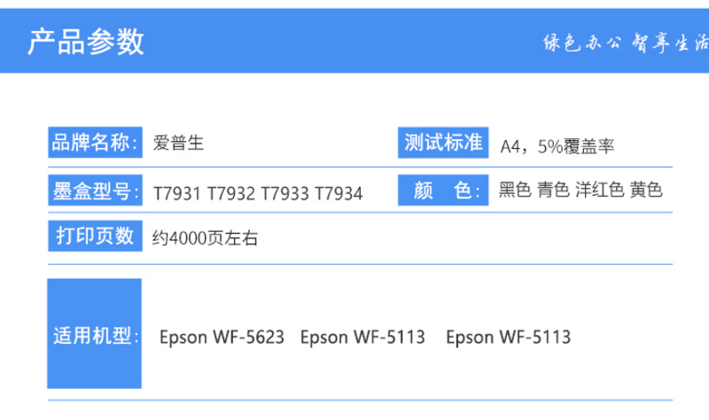Click cartridge model T7931
This screenshot has height=420, width=709.
tap(177, 192)
